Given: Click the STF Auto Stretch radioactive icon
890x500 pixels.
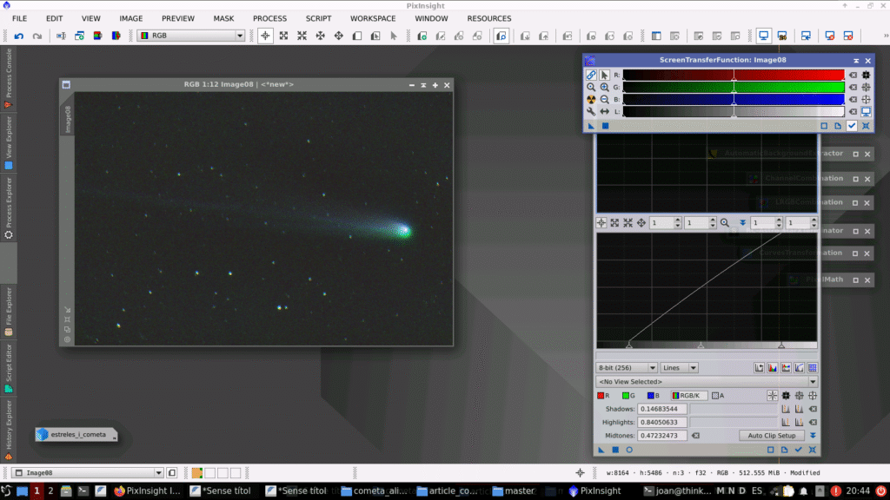Looking at the screenshot, I should (x=591, y=100).
